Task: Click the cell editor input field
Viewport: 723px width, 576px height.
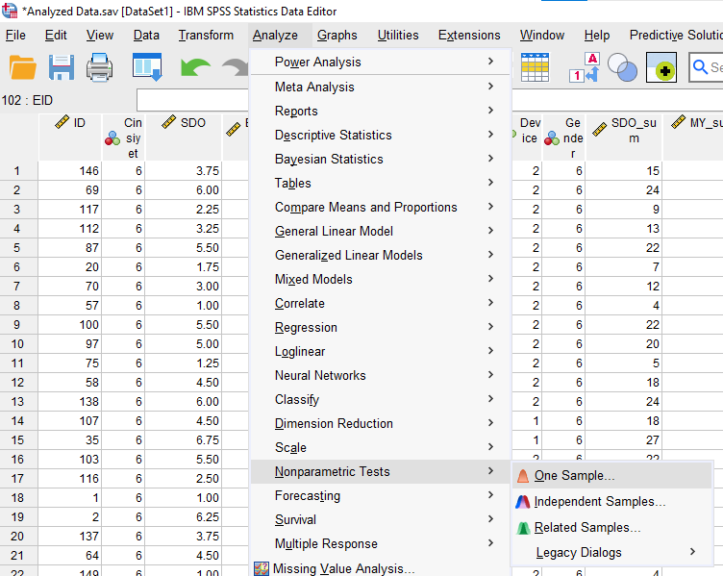Action: (192, 100)
